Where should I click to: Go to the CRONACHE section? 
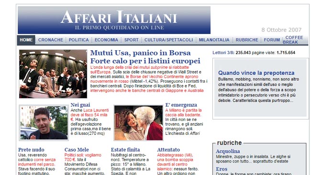pyautogui.click(x=51, y=40)
